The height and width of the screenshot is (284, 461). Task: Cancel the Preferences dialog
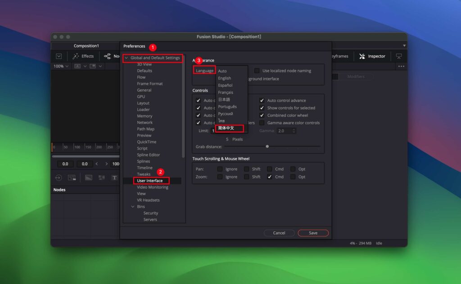pos(279,233)
